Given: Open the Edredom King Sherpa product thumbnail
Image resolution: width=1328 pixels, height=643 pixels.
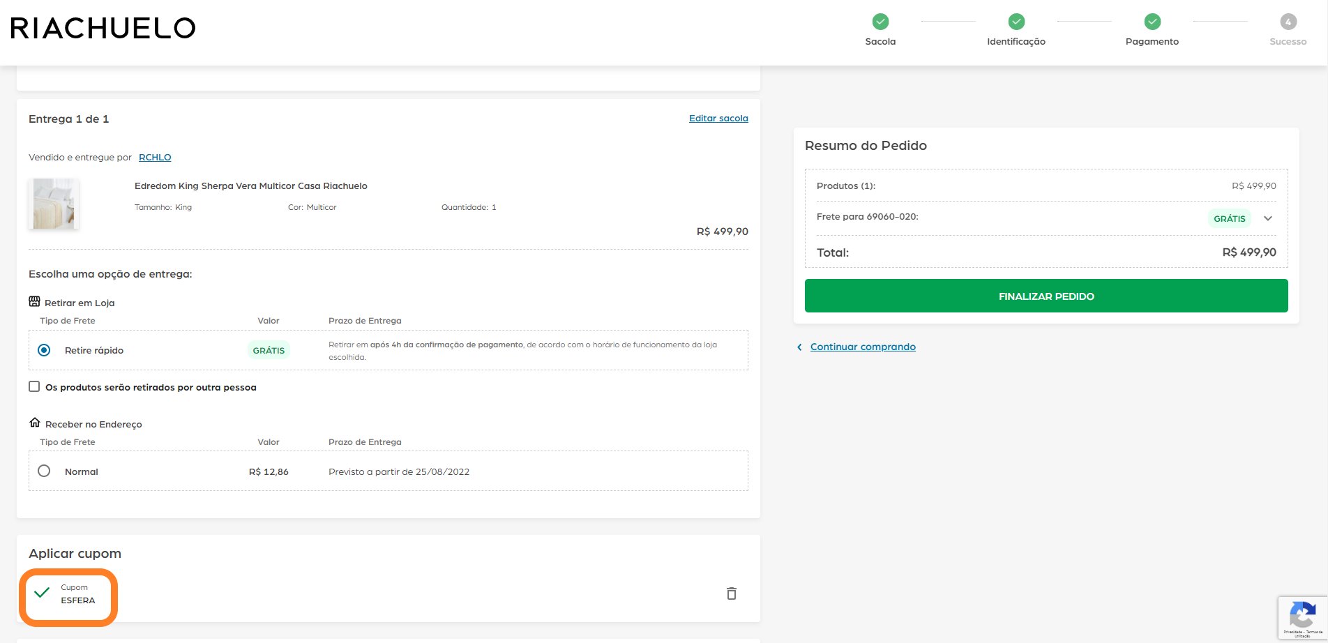Looking at the screenshot, I should (54, 204).
